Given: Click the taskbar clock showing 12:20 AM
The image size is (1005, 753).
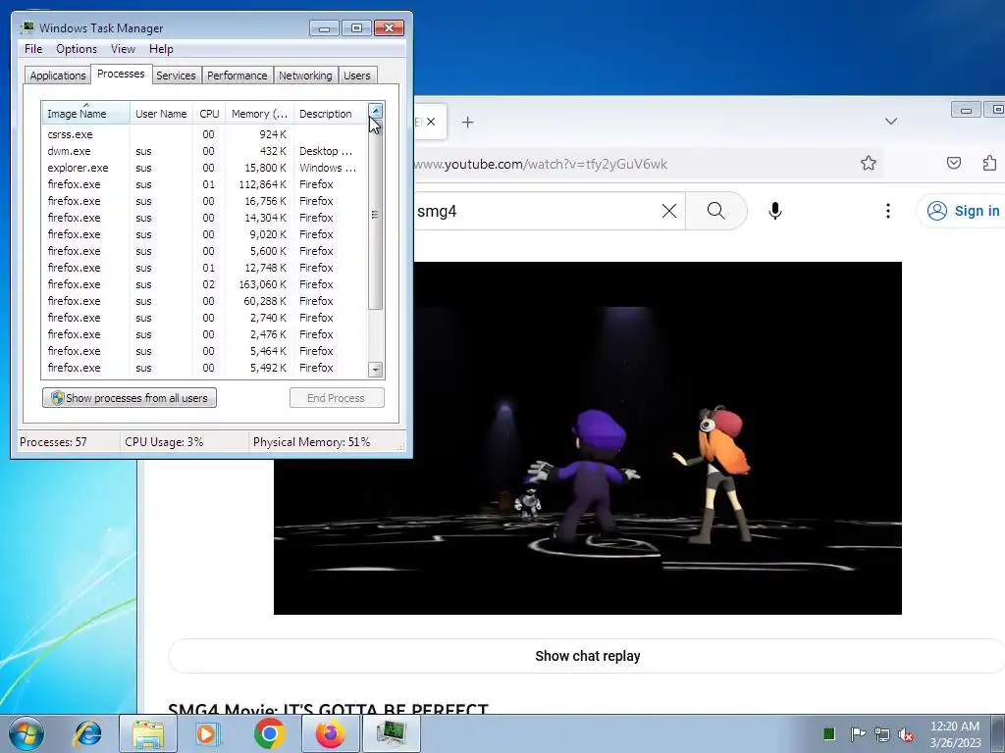Looking at the screenshot, I should pyautogui.click(x=954, y=733).
